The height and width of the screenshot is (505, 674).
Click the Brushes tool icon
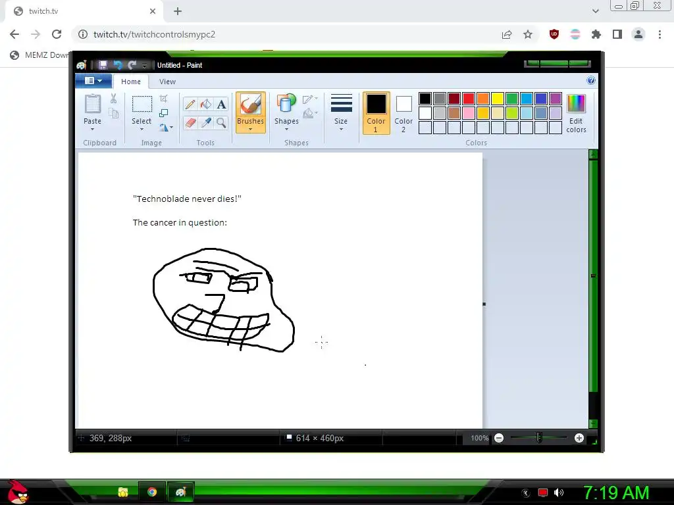pyautogui.click(x=250, y=105)
